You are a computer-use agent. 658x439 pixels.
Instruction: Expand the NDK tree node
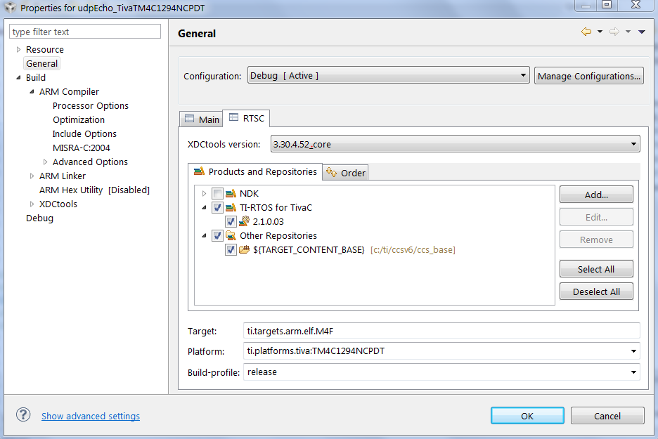(204, 194)
